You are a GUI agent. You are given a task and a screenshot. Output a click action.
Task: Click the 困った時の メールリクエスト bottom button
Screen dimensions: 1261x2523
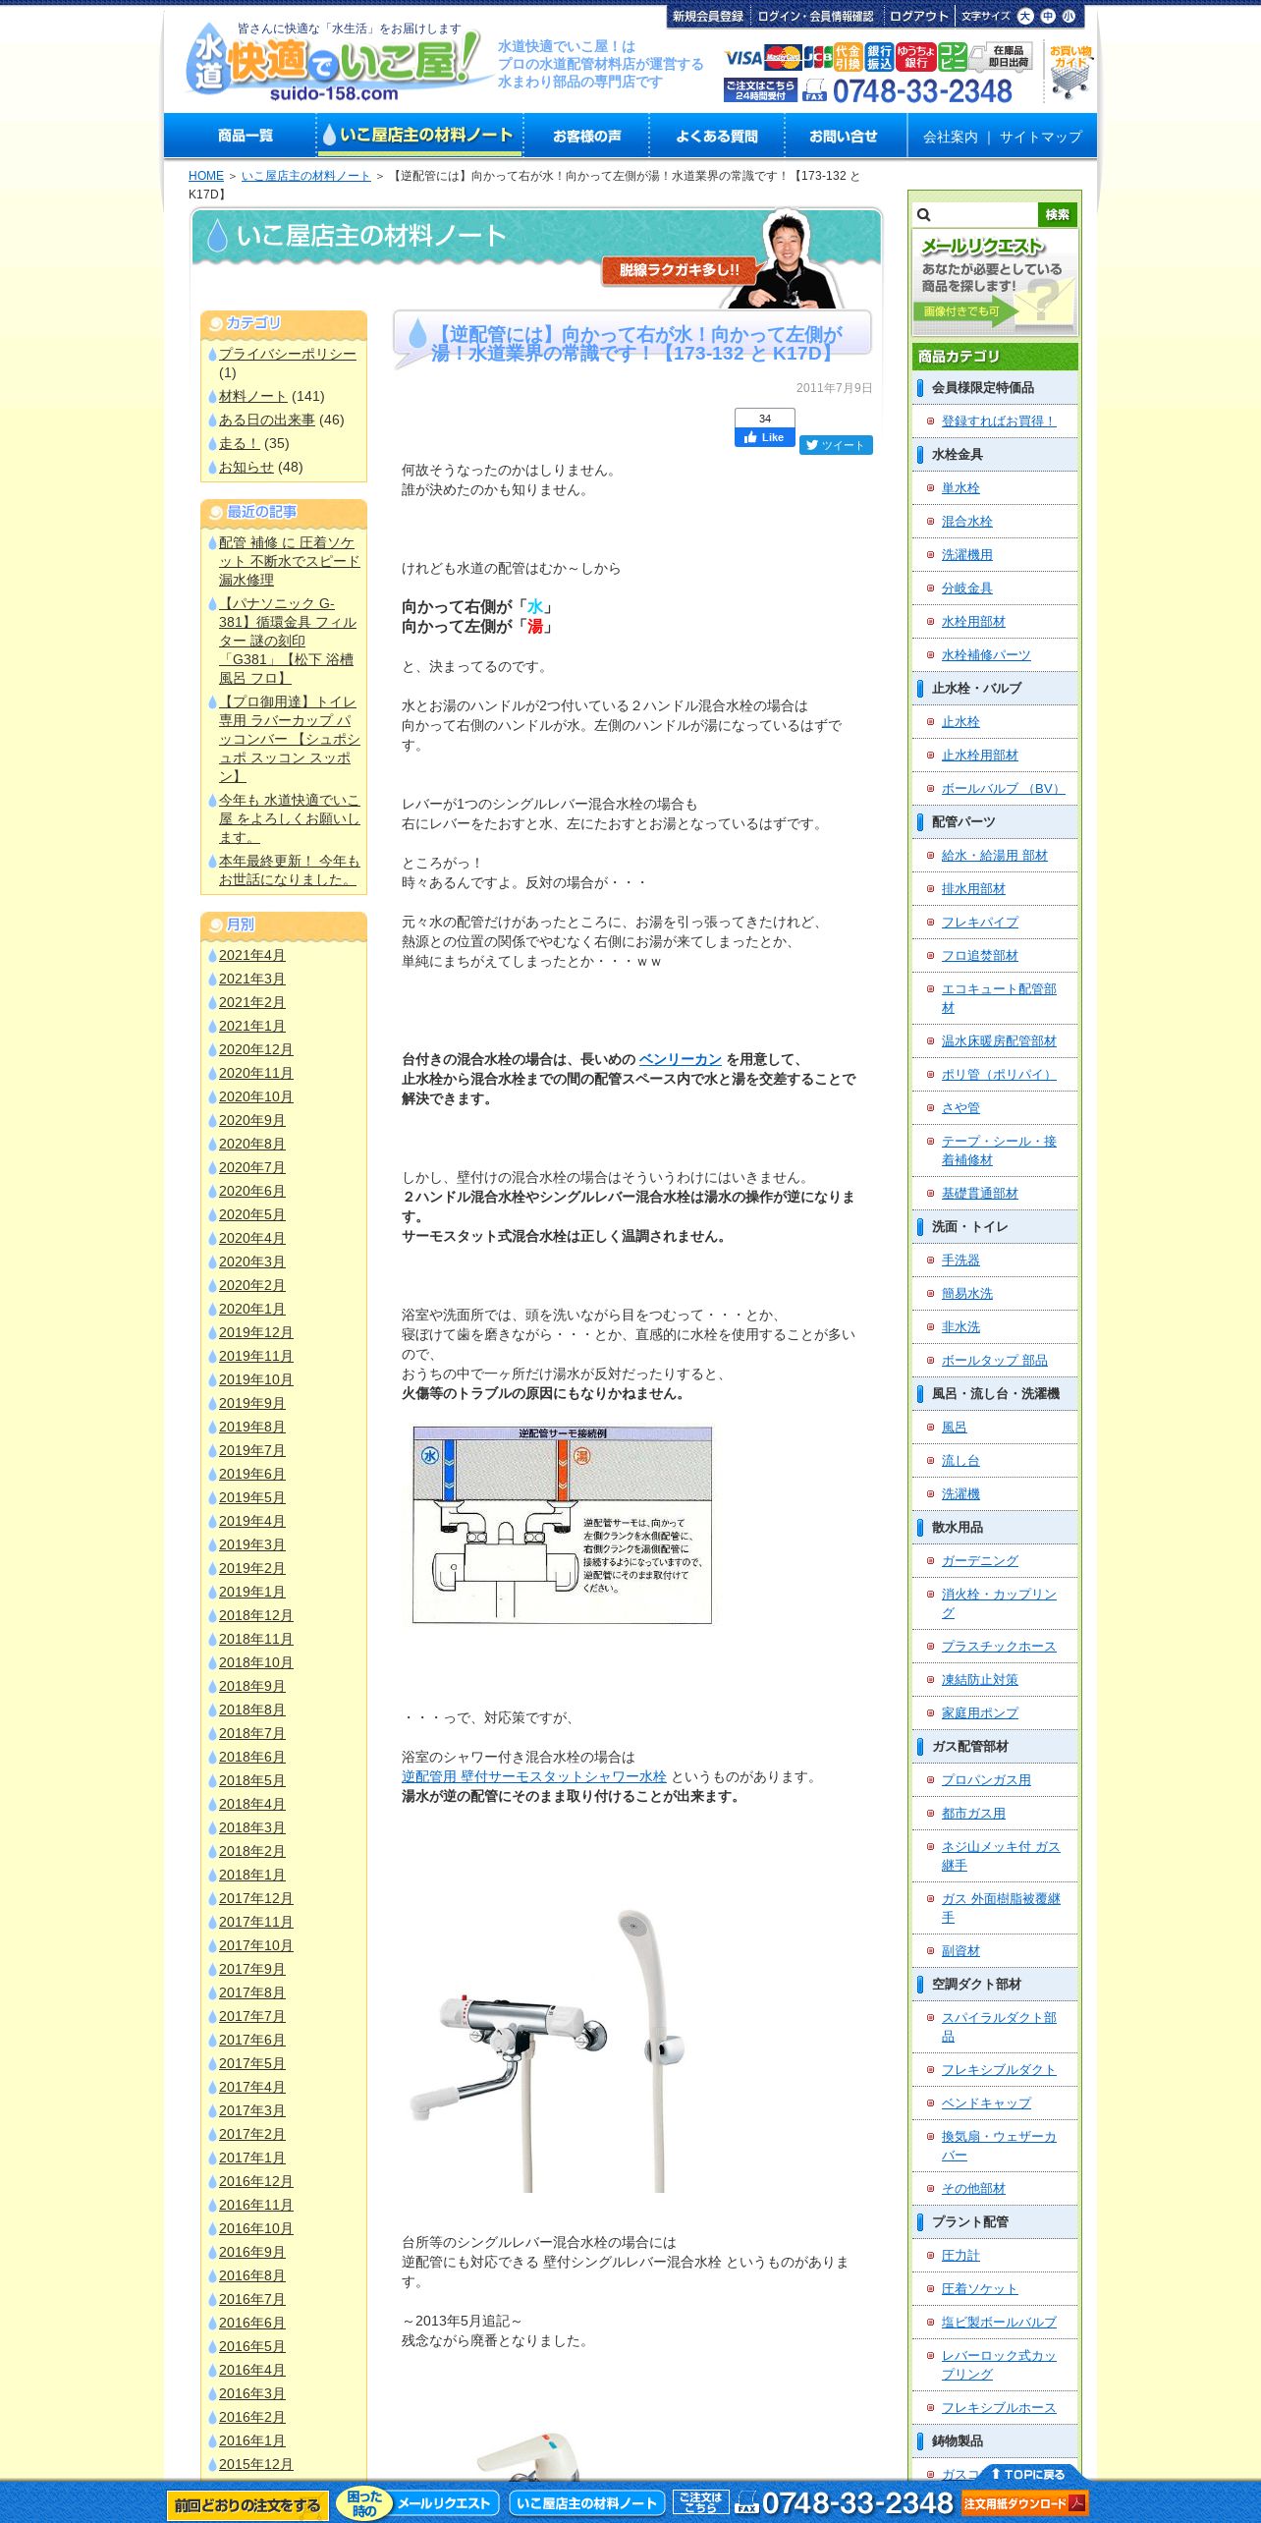coord(417,2503)
